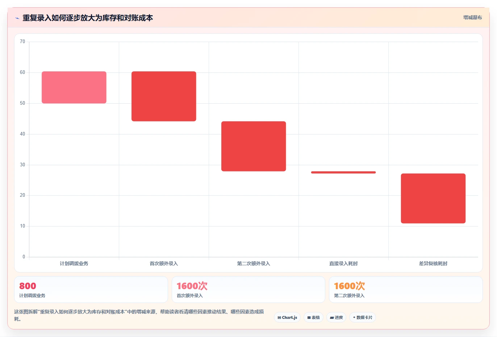Click x-axis label 首次额外录入
497x337 pixels.
tap(164, 263)
